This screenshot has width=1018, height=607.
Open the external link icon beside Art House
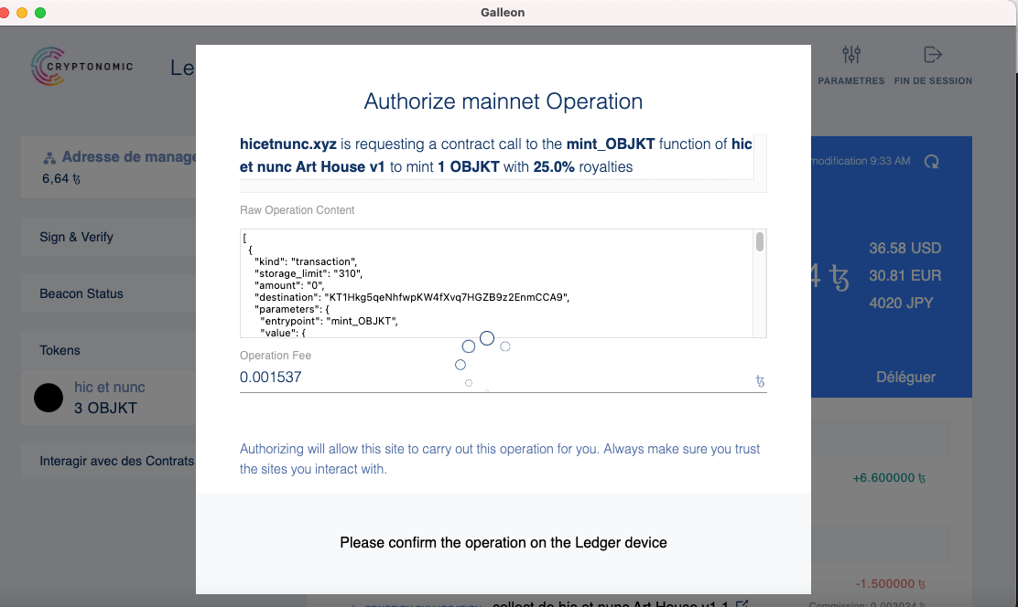pyautogui.click(x=742, y=604)
